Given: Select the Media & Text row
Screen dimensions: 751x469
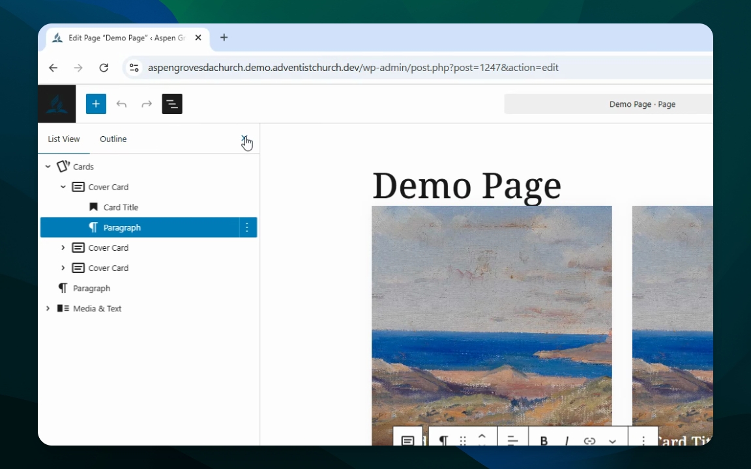Looking at the screenshot, I should (149, 308).
